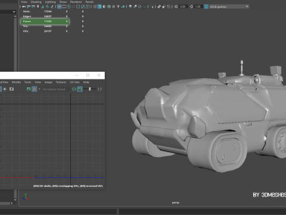Click the Exposure value field 0.00

pos(183,7)
